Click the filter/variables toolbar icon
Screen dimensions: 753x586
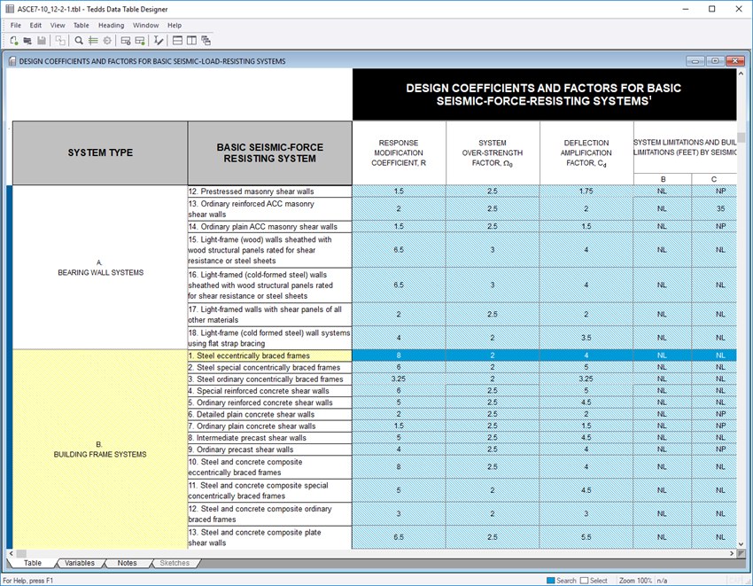coord(91,40)
